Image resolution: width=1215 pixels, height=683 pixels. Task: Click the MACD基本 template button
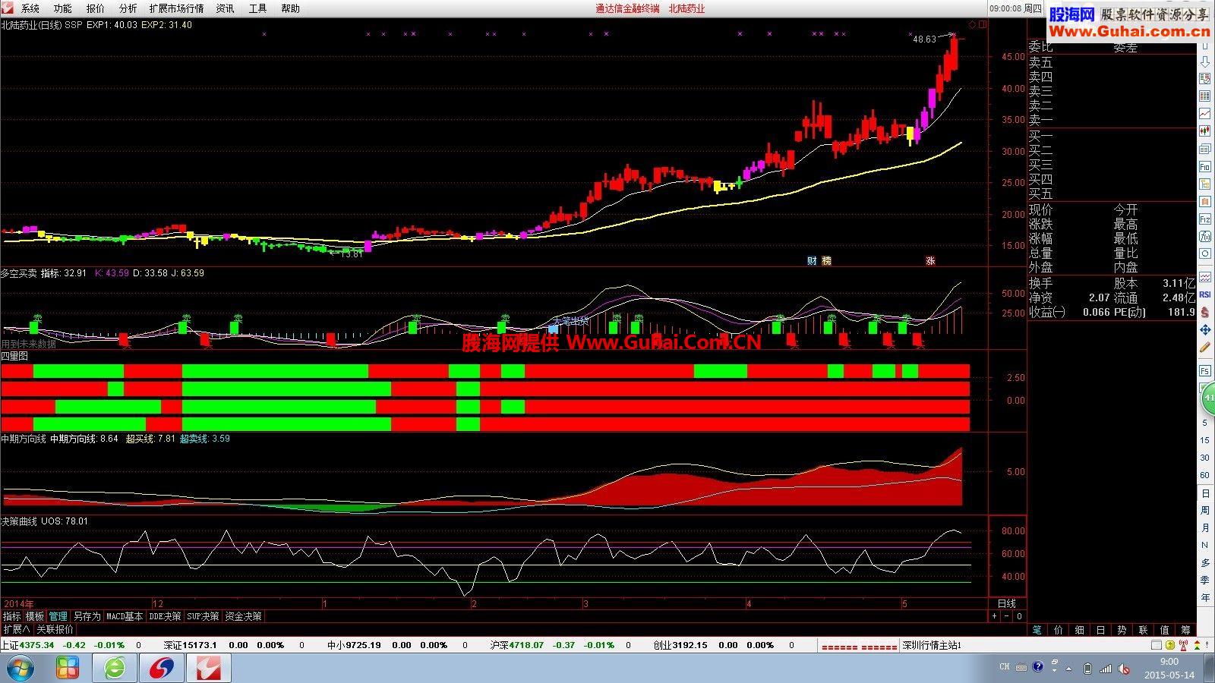tap(124, 616)
